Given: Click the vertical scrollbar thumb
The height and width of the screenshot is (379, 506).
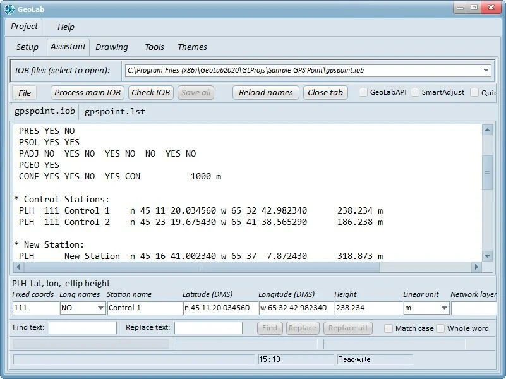Looking at the screenshot, I should point(487,172).
